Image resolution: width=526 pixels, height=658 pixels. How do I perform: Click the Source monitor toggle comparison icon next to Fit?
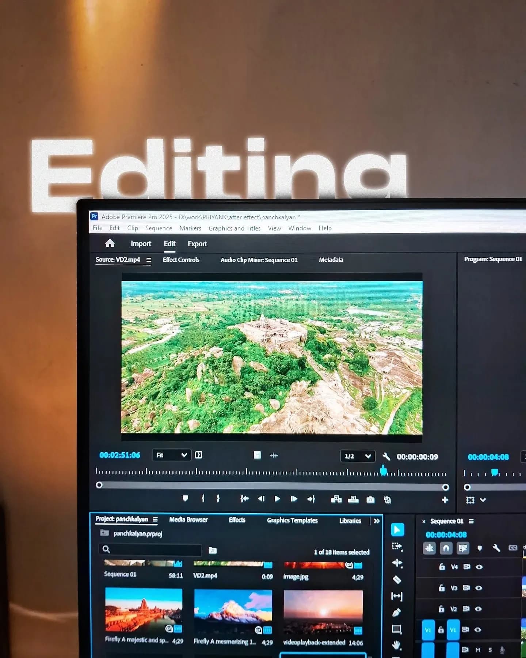pos(199,455)
